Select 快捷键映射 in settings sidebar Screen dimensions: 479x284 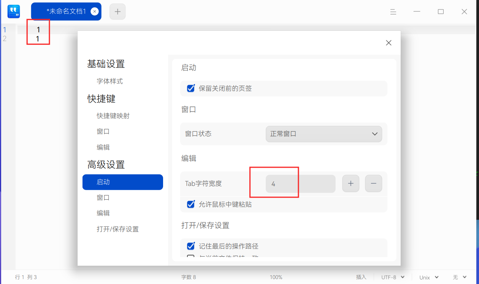click(113, 116)
